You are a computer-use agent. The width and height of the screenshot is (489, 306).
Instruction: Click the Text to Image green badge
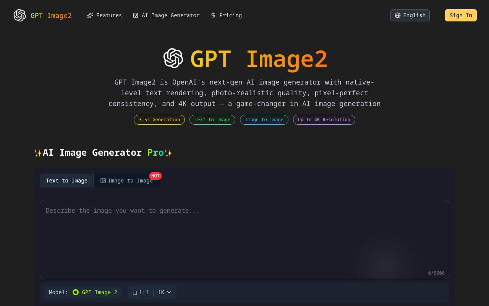coord(212,120)
